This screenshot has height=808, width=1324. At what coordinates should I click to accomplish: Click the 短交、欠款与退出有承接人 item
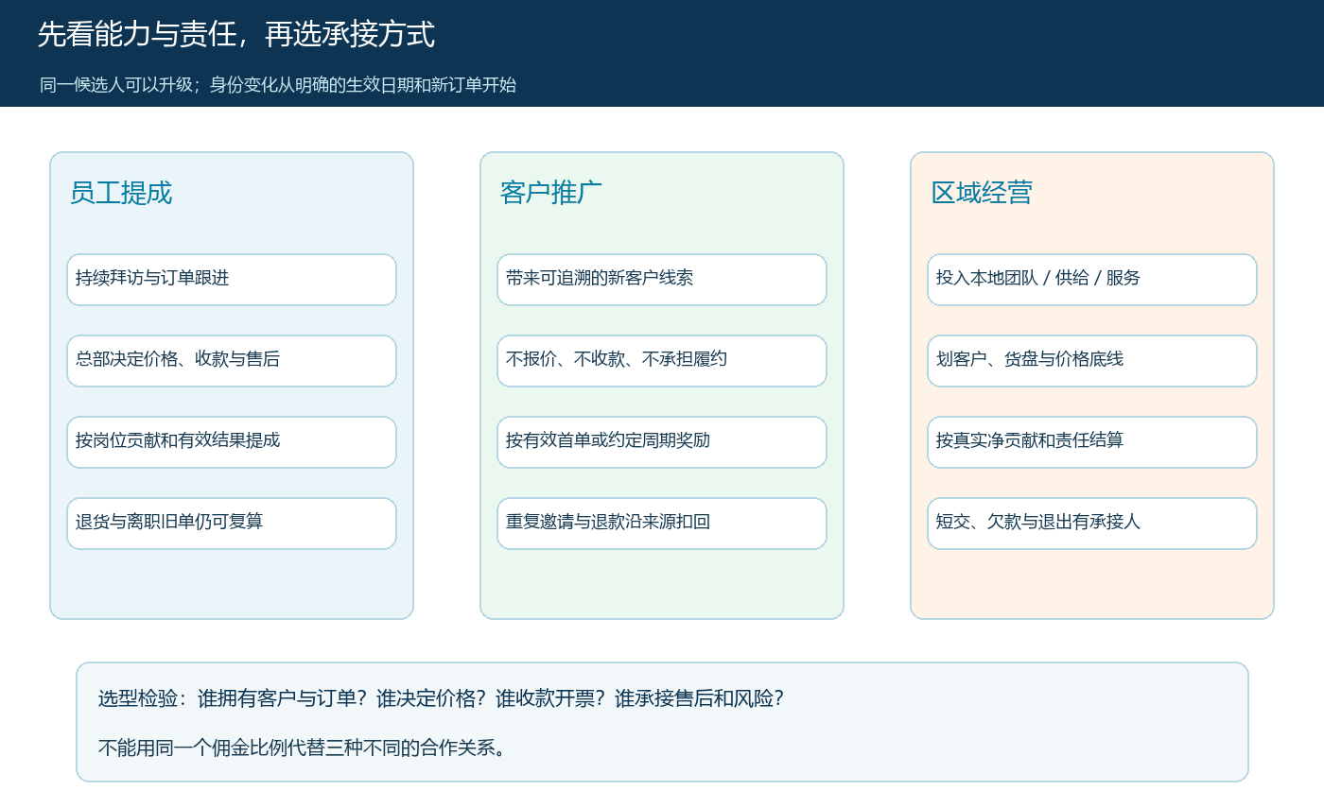(1092, 524)
